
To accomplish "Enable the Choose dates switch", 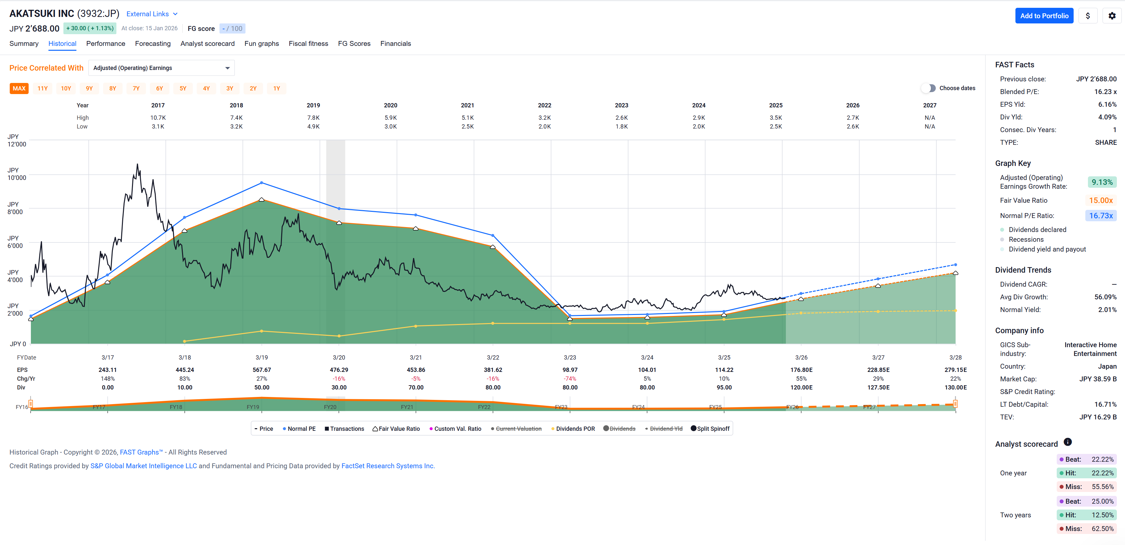I will (x=929, y=88).
